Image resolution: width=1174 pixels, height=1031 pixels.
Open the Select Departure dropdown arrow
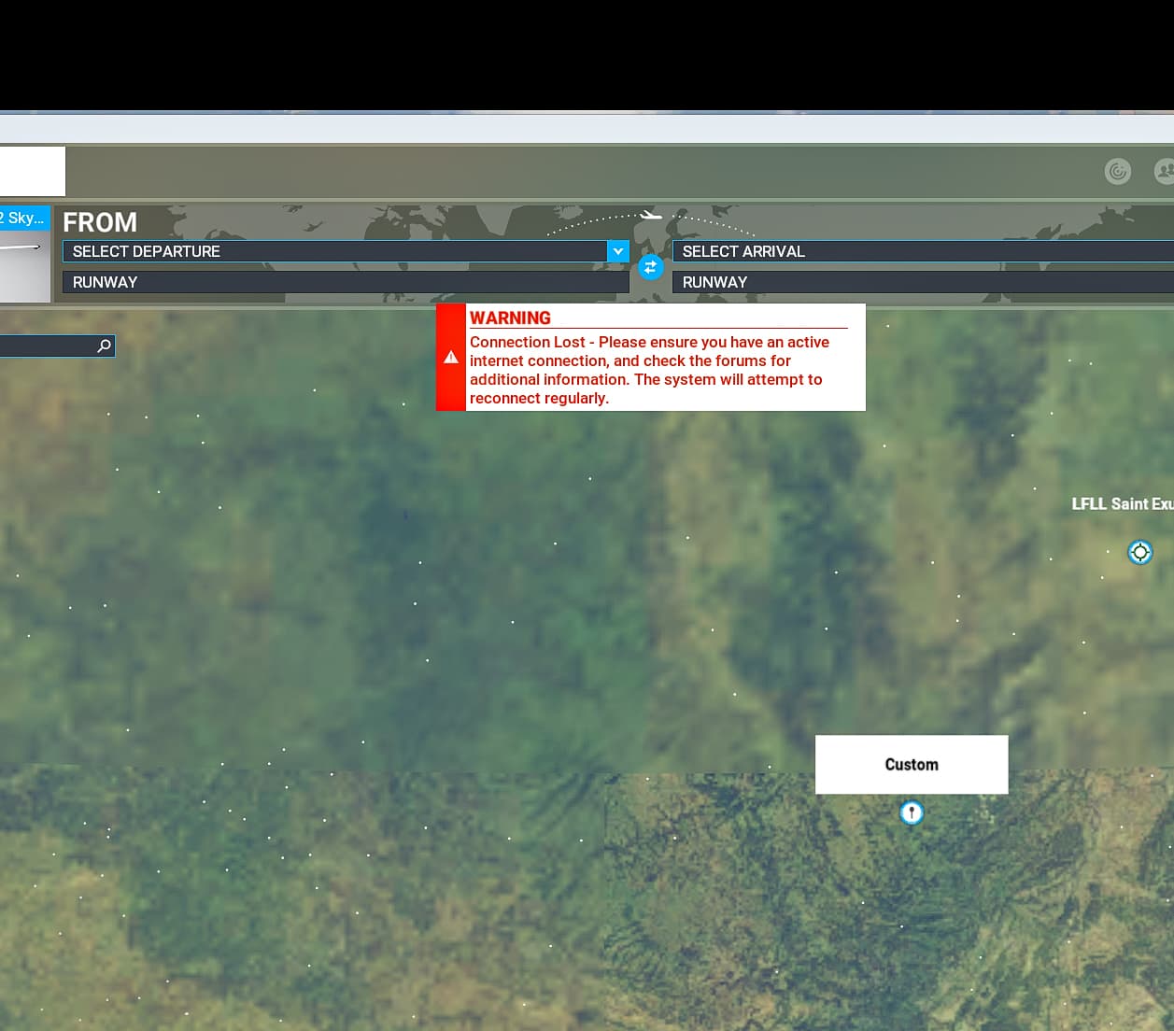pyautogui.click(x=618, y=251)
